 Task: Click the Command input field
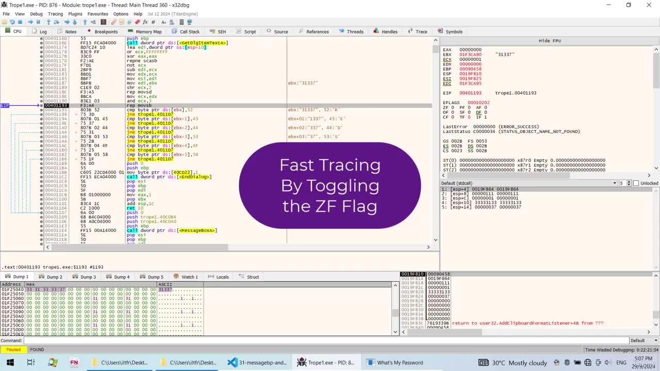326,341
